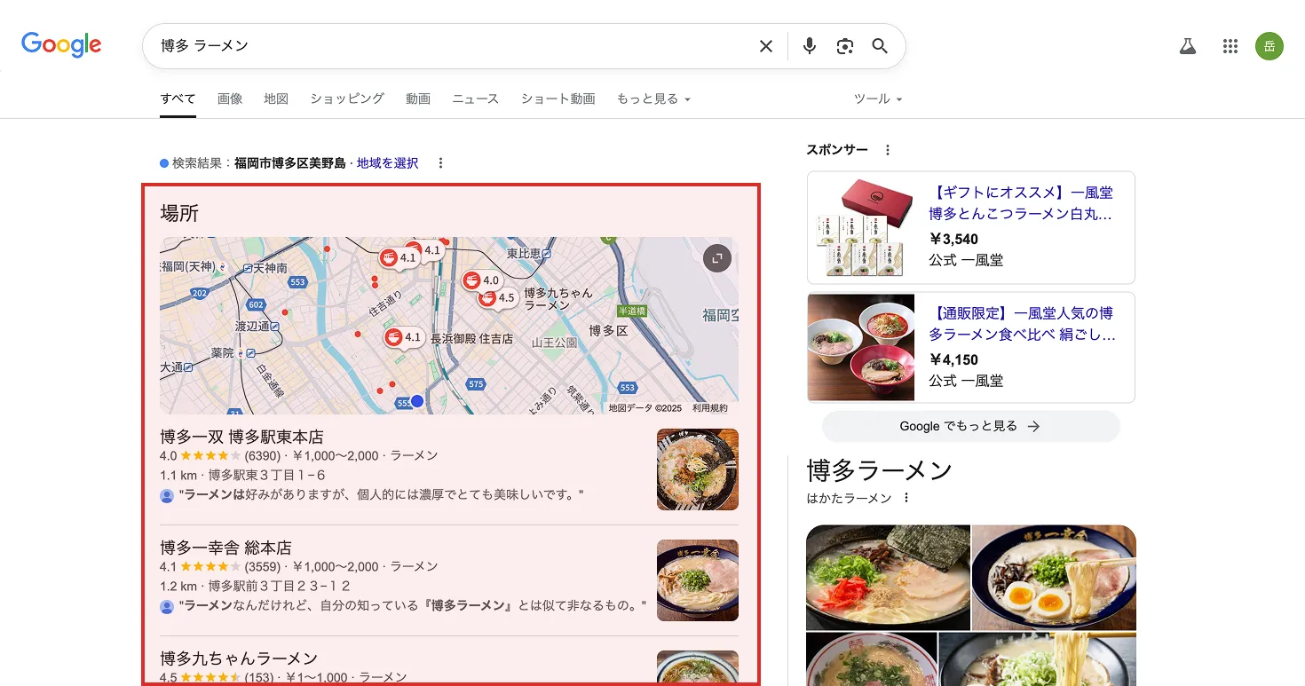
Task: Expand the ツール dropdown
Action: tap(878, 99)
